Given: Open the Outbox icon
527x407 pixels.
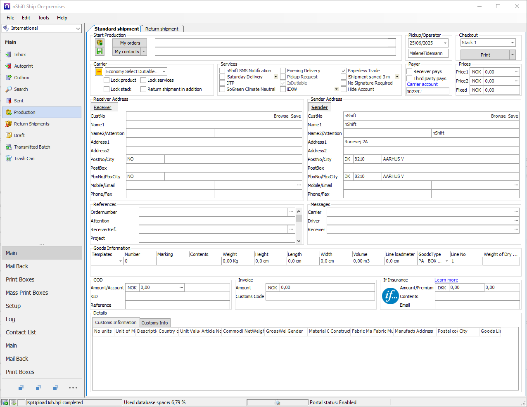Looking at the screenshot, I should [8, 78].
